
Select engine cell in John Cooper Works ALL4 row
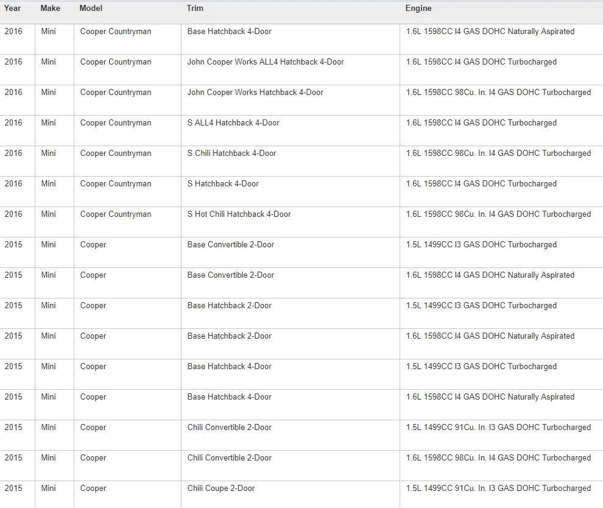point(481,62)
